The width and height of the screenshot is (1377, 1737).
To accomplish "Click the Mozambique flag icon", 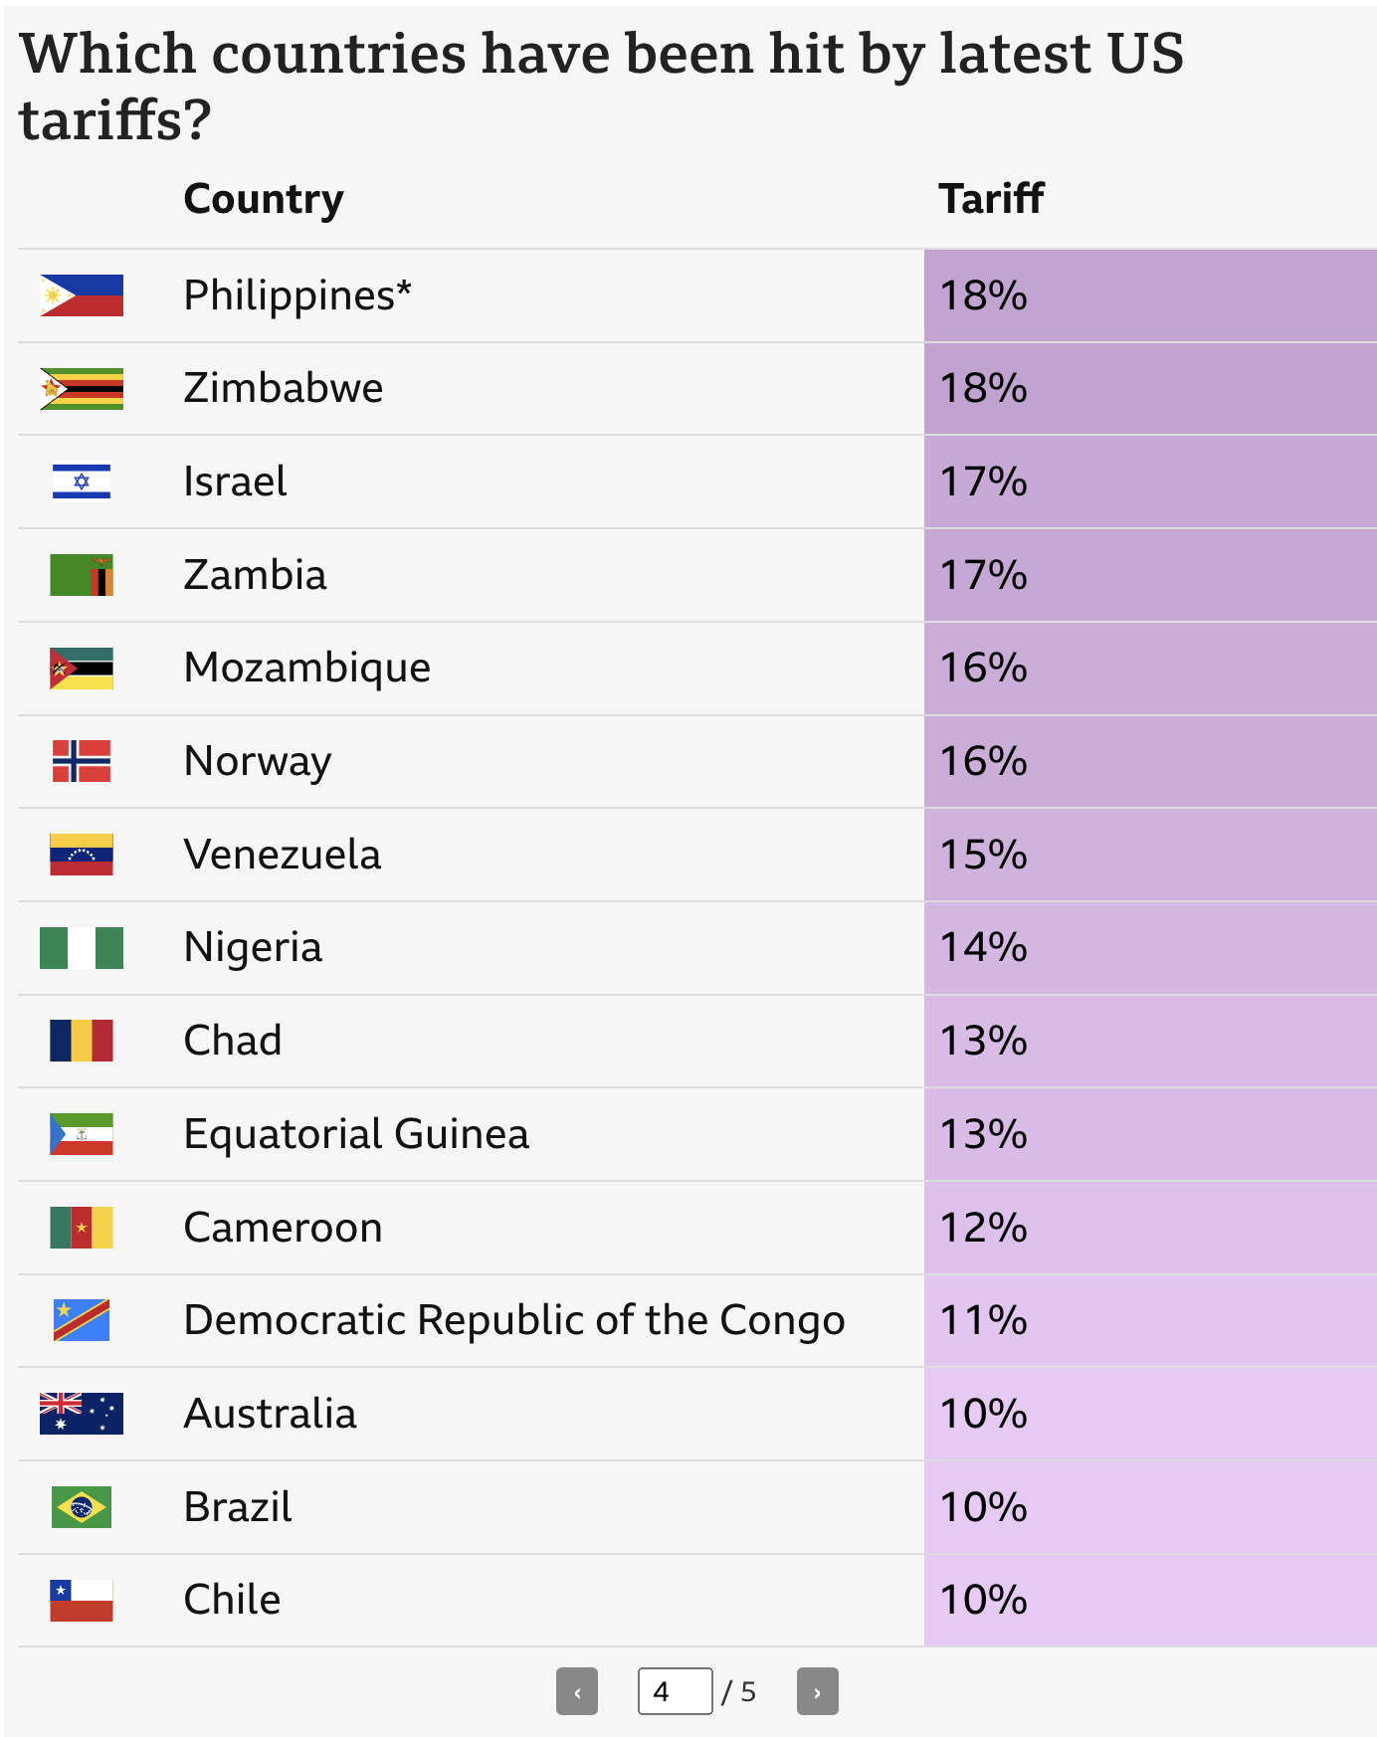I will click(x=82, y=669).
